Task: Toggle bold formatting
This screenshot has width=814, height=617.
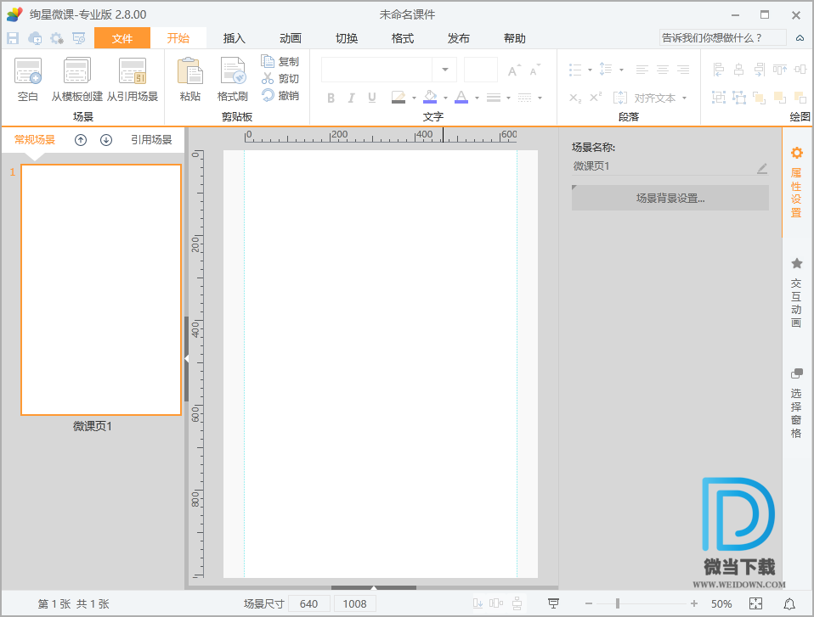Action: pos(331,98)
